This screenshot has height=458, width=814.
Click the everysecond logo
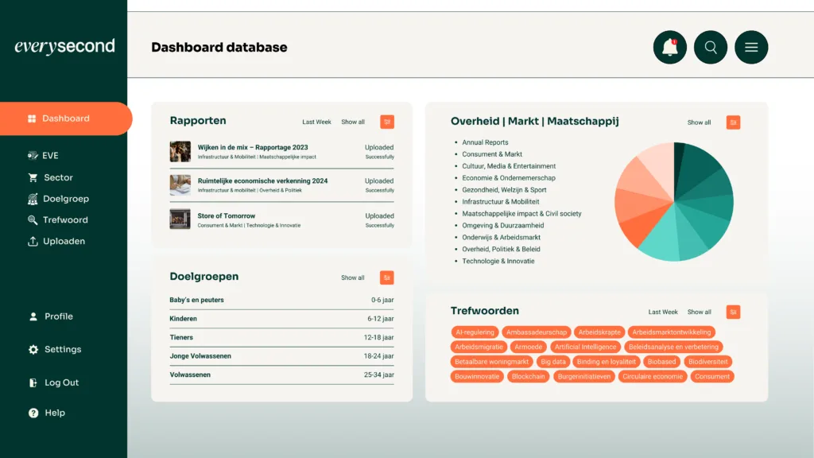coord(64,47)
